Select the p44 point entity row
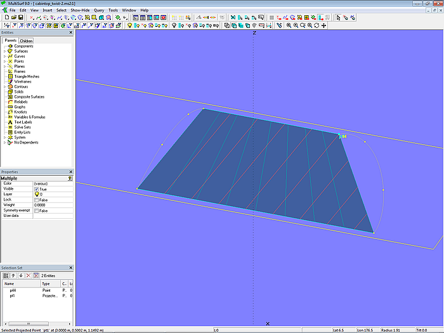 (14, 291)
